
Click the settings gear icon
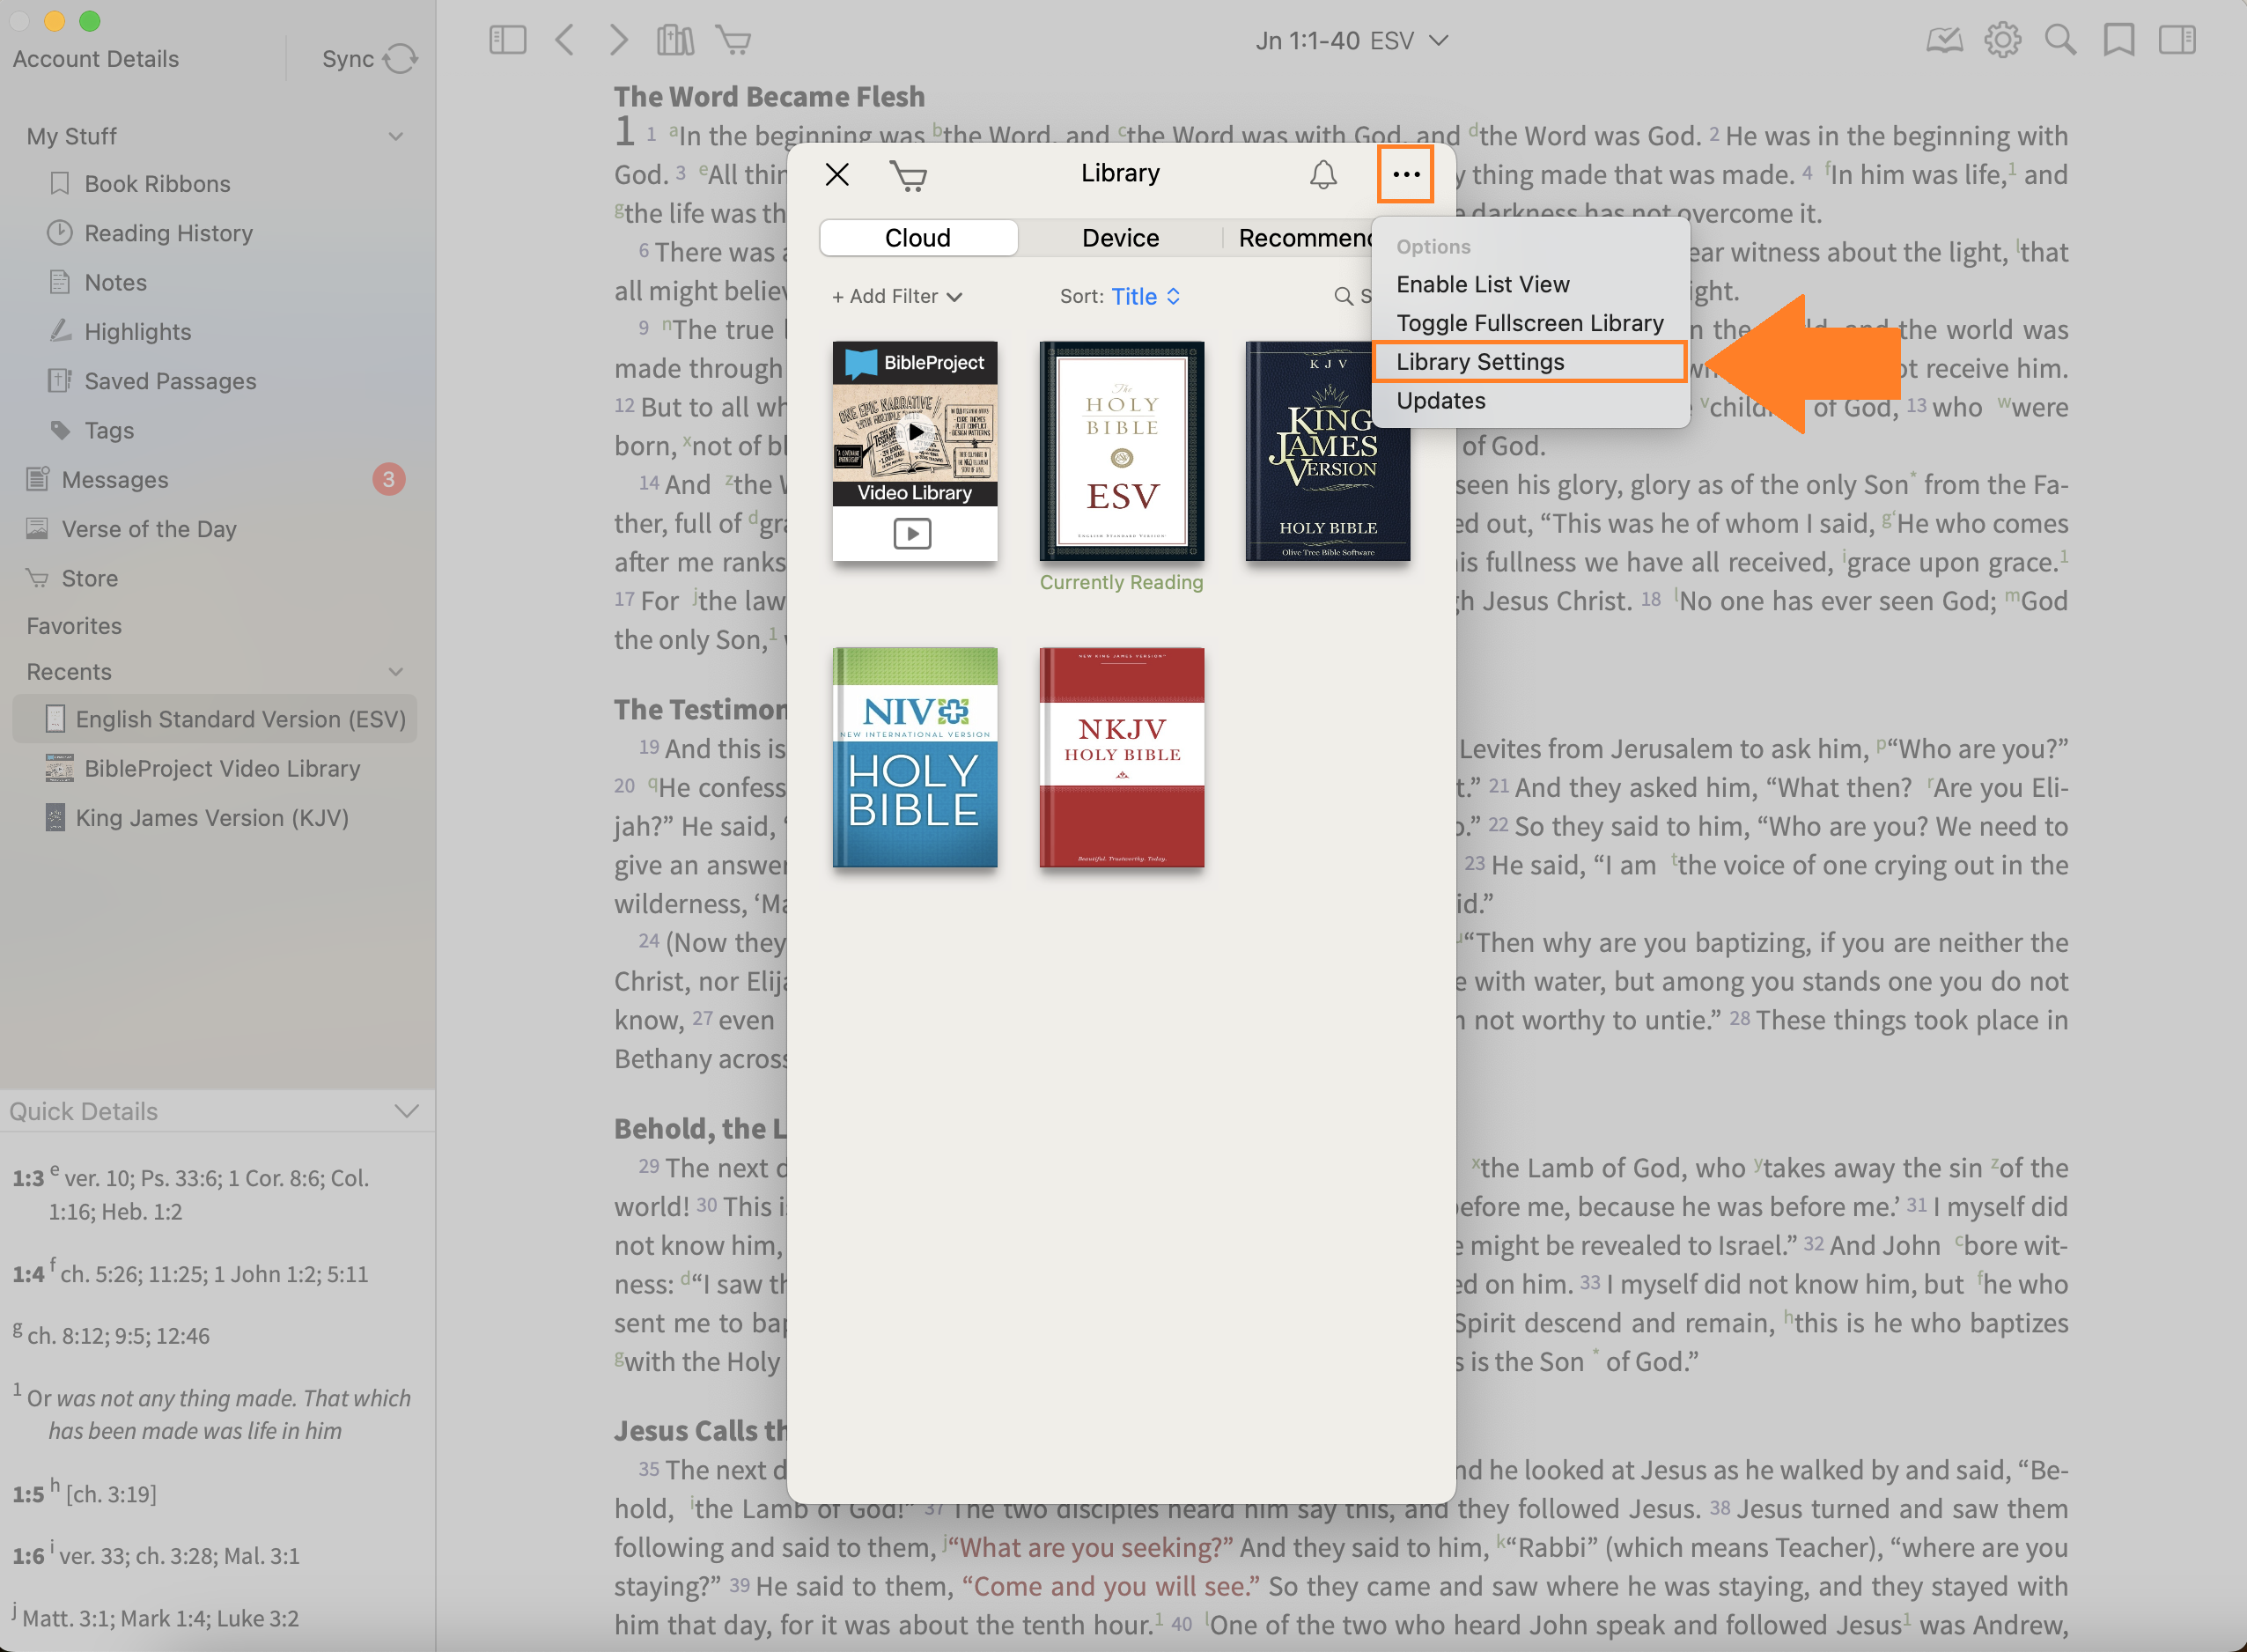[2002, 40]
